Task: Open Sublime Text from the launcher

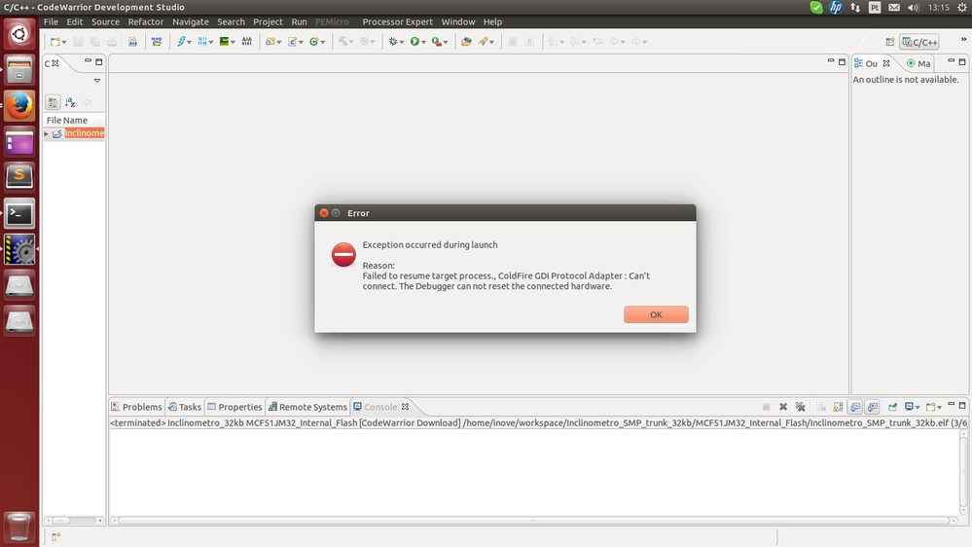Action: pyautogui.click(x=19, y=177)
